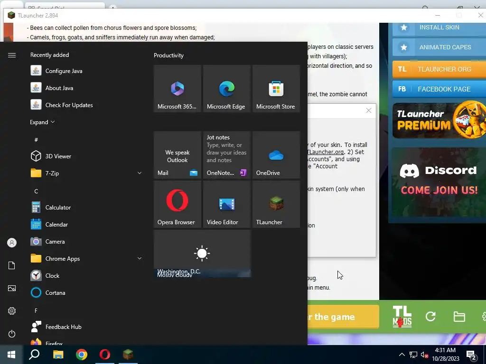Jump to letter C section header
Viewport: 486px width, 364px height.
tap(36, 191)
